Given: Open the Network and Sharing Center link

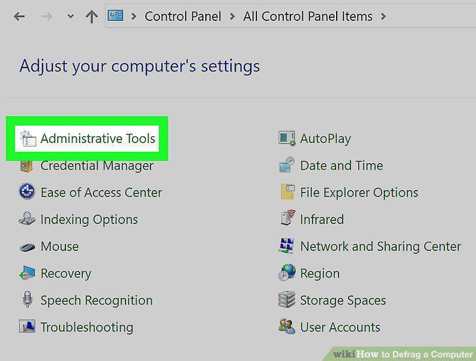Looking at the screenshot, I should 381,246.
